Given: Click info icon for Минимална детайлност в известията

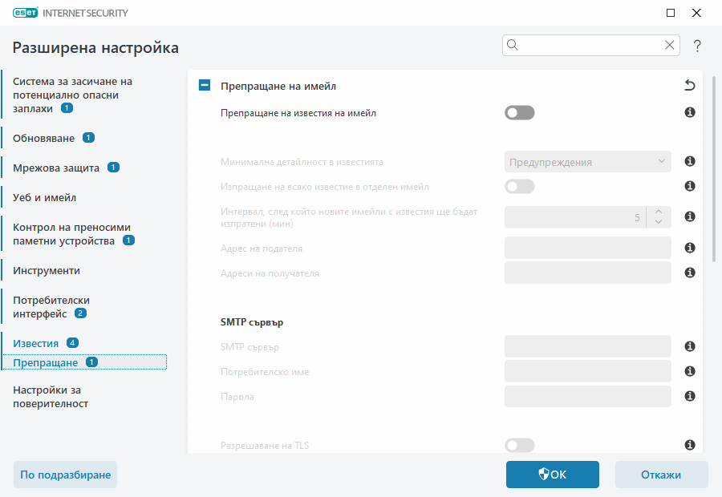Looking at the screenshot, I should coord(689,161).
